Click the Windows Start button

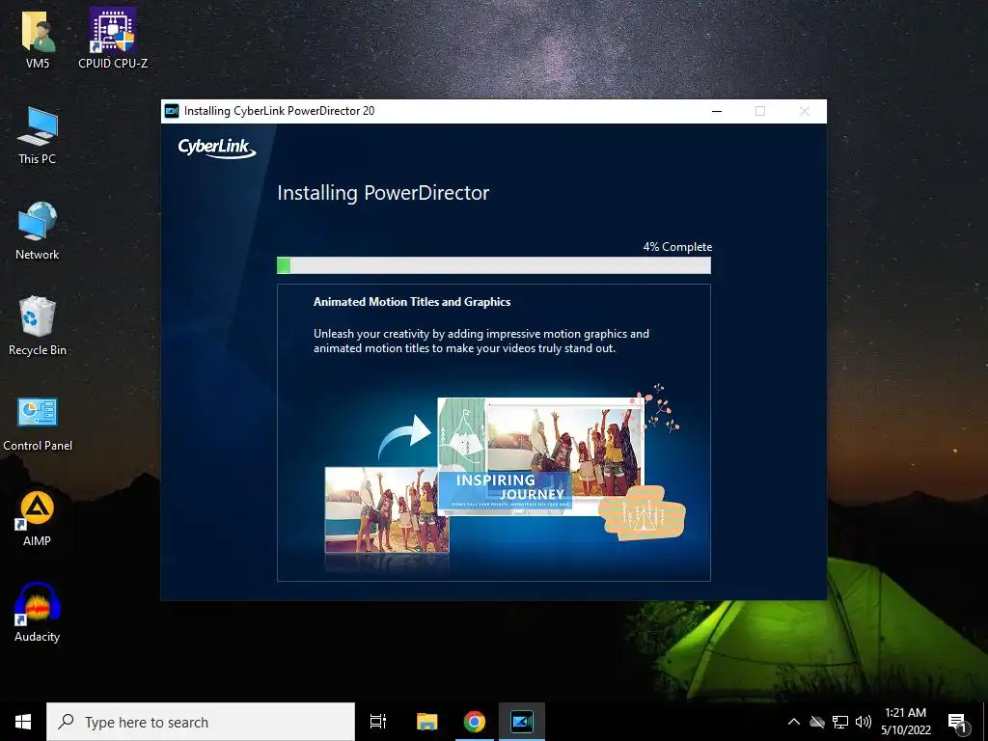click(x=23, y=722)
